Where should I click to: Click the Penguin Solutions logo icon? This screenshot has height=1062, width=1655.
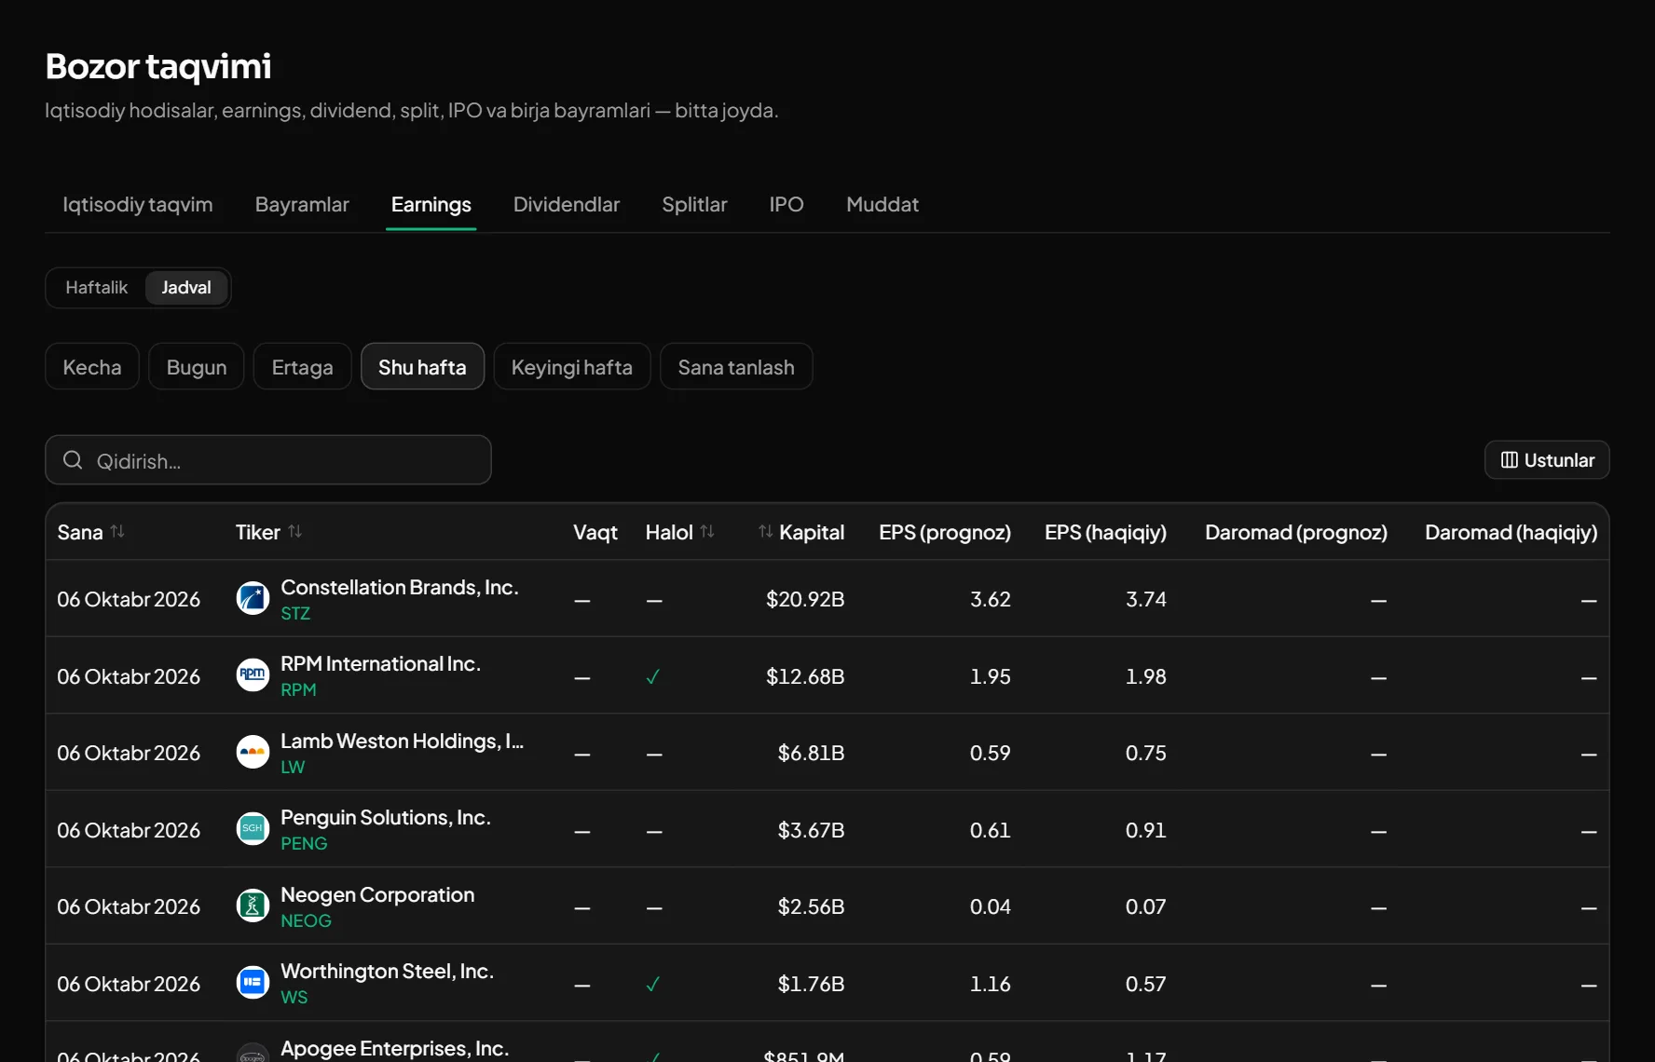click(253, 829)
